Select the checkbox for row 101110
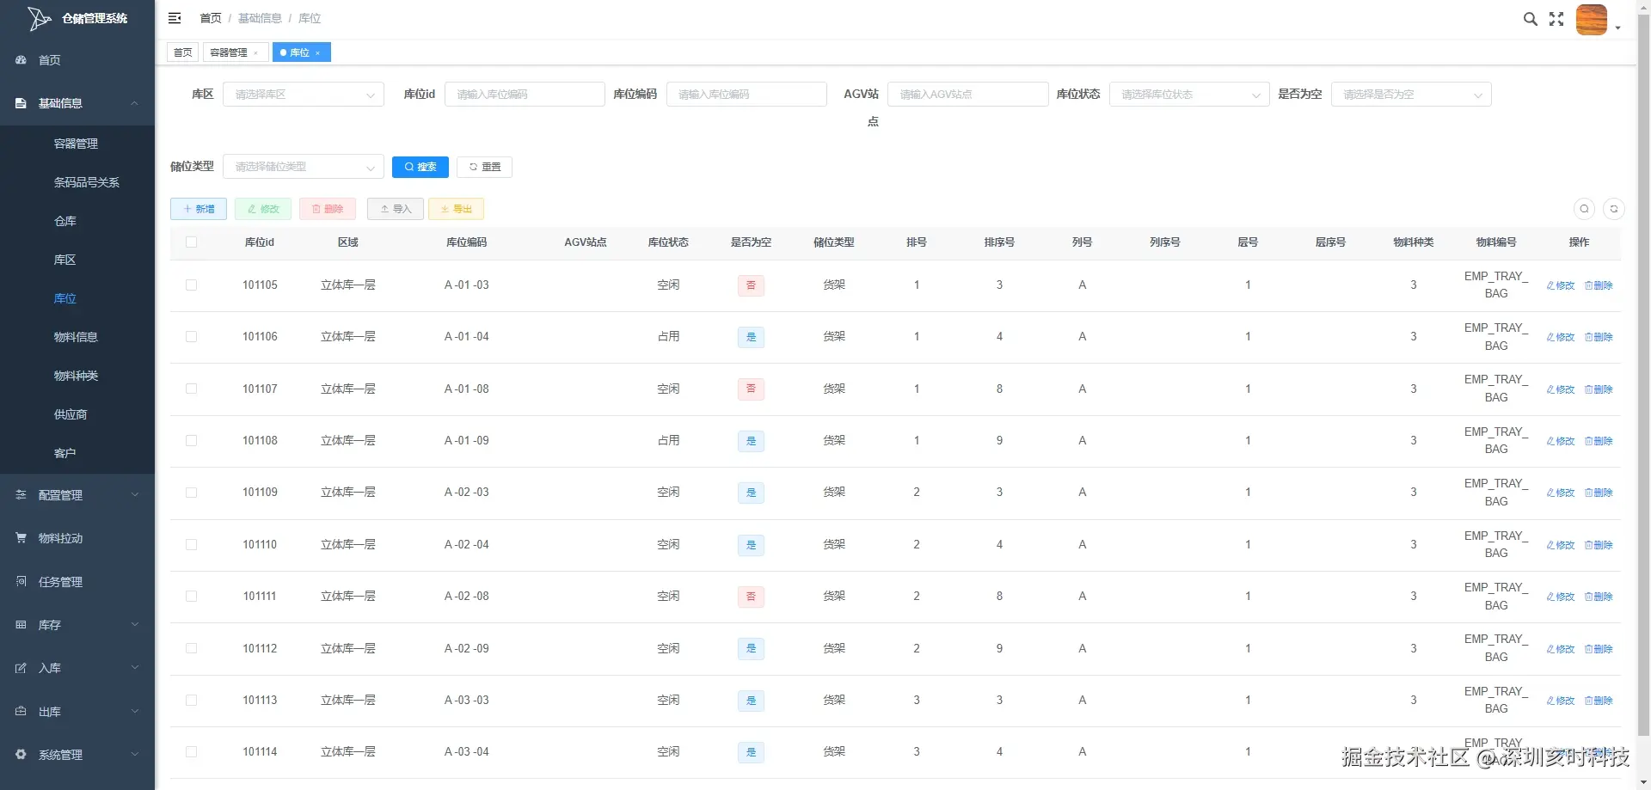Screen dimensions: 1651x790 pos(191,545)
